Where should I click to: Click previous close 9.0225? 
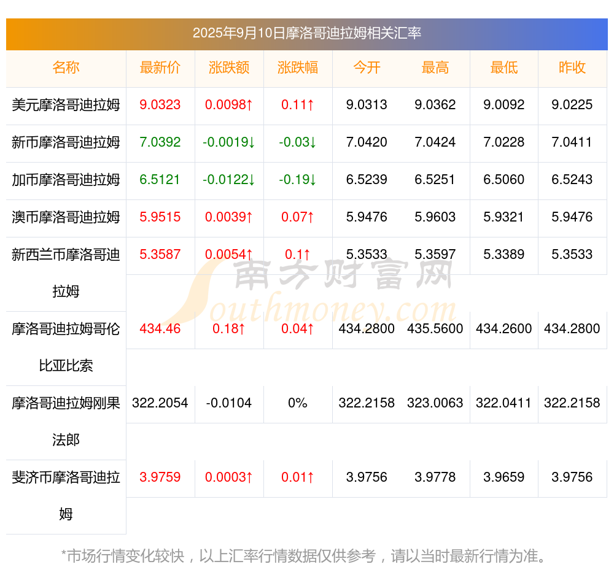click(x=572, y=105)
